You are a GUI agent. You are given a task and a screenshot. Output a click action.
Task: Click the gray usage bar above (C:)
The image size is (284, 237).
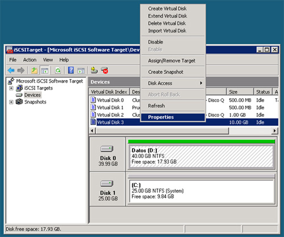click(201, 176)
